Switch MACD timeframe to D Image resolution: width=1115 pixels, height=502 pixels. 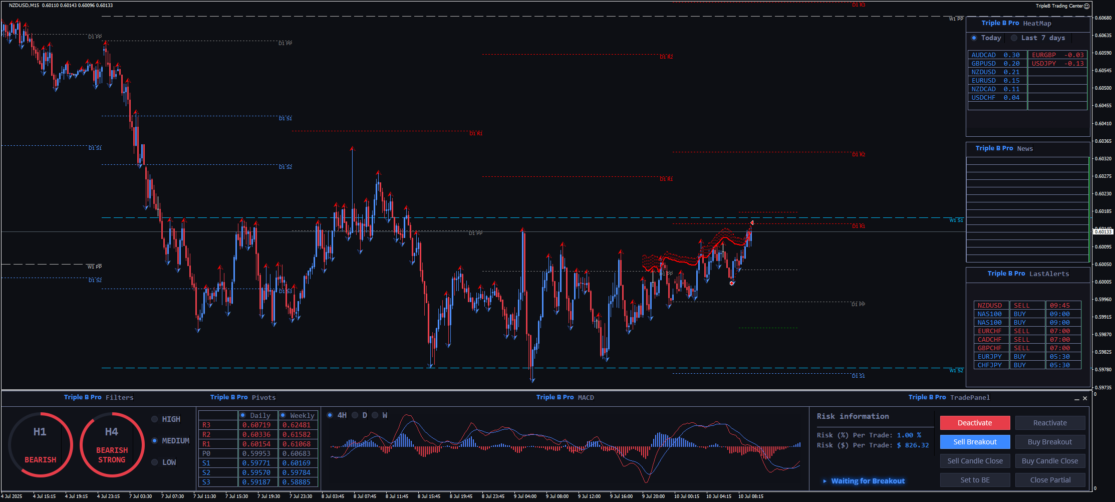[355, 415]
